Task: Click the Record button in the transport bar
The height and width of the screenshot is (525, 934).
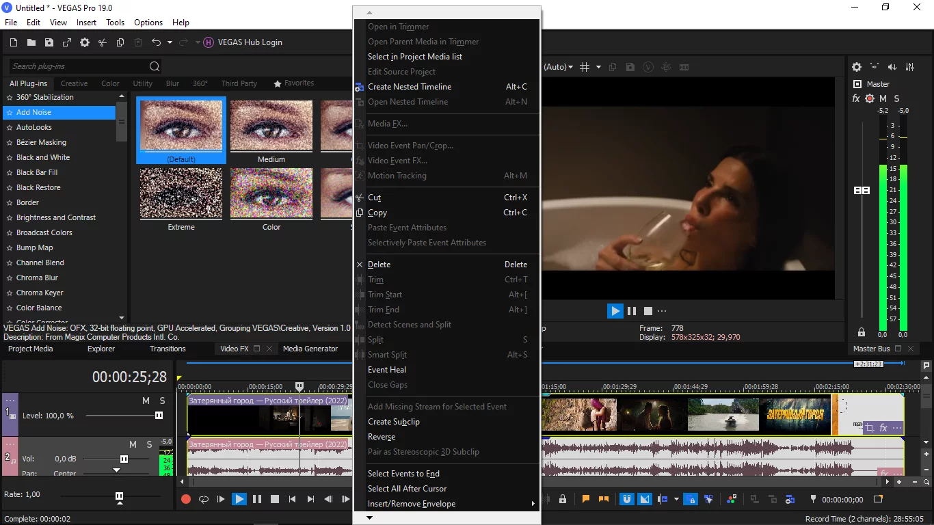Action: coord(185,499)
